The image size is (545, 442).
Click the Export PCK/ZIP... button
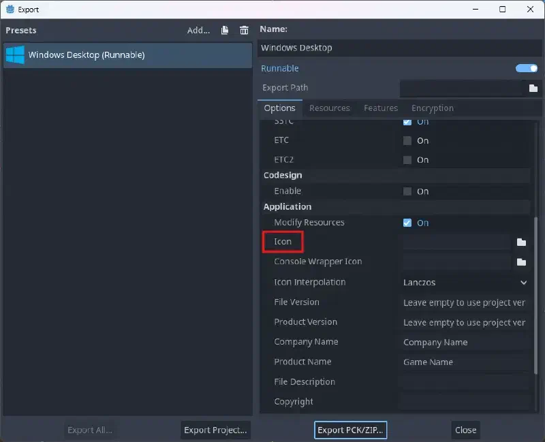point(350,430)
